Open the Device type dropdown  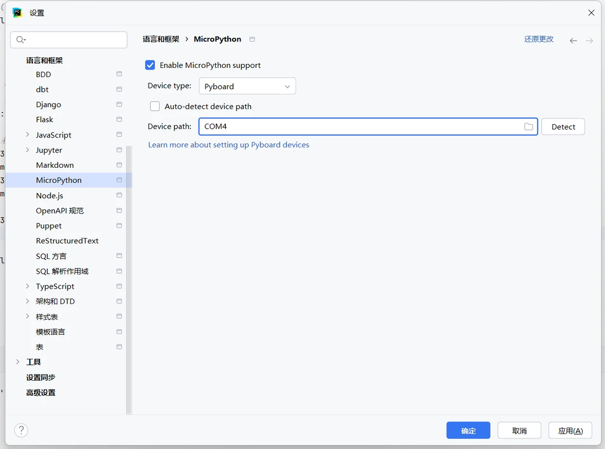(x=247, y=86)
